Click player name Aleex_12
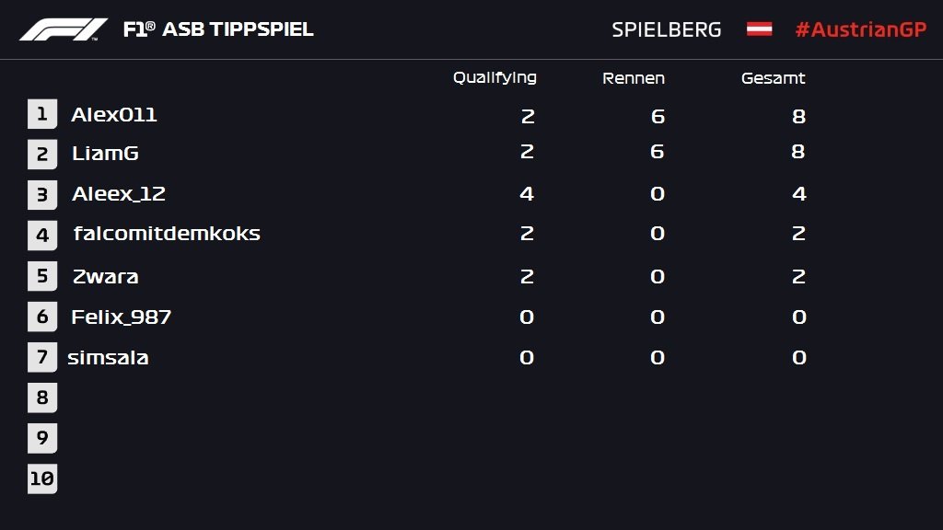 pyautogui.click(x=119, y=194)
